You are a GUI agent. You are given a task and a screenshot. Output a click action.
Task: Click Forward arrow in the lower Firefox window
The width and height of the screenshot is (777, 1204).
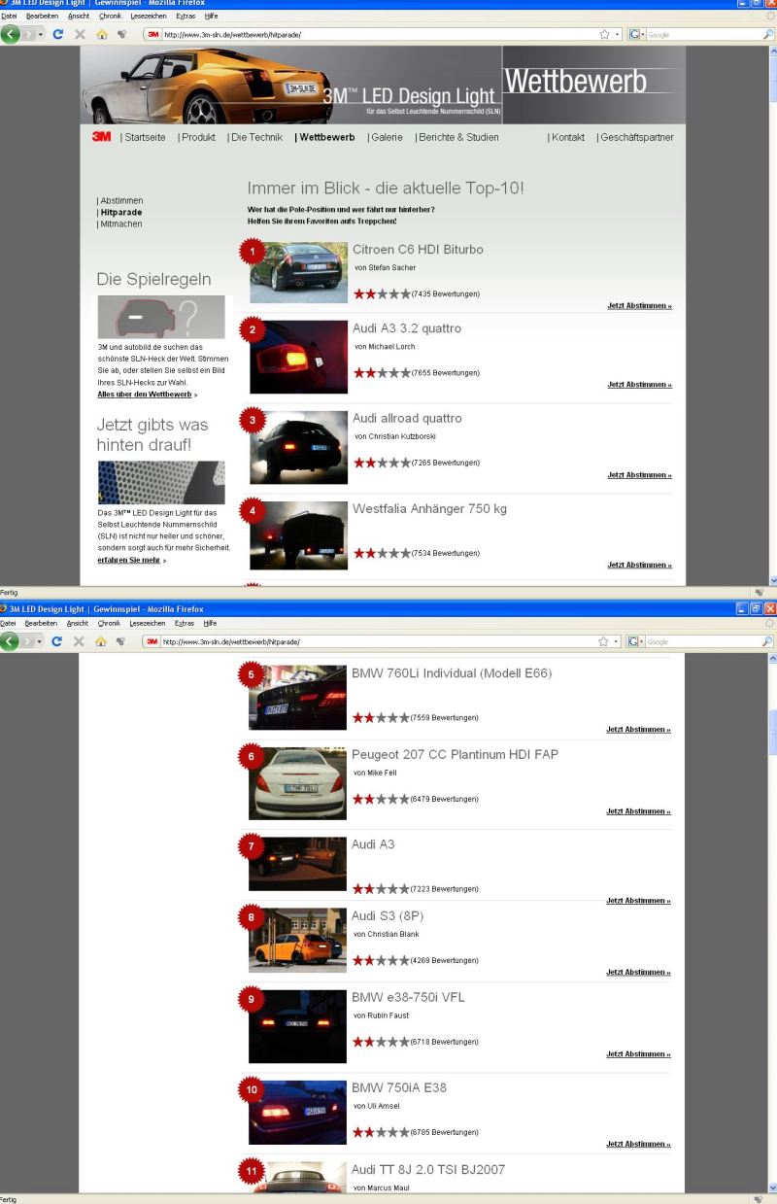pyautogui.click(x=29, y=640)
